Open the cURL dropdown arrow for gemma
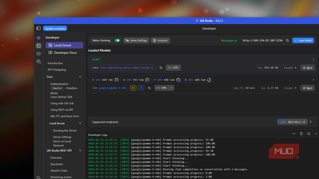 tap(172, 88)
